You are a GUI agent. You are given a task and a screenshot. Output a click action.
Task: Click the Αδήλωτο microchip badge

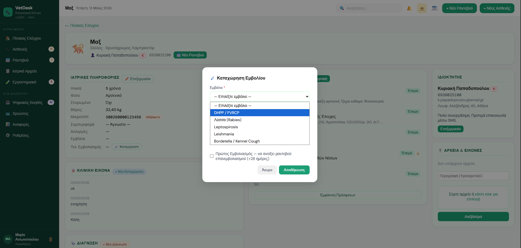click(x=153, y=117)
